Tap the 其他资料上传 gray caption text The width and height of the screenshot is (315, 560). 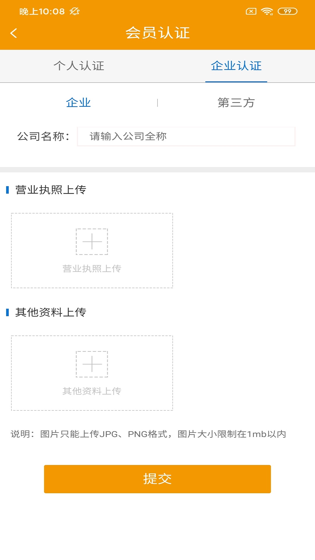92,391
